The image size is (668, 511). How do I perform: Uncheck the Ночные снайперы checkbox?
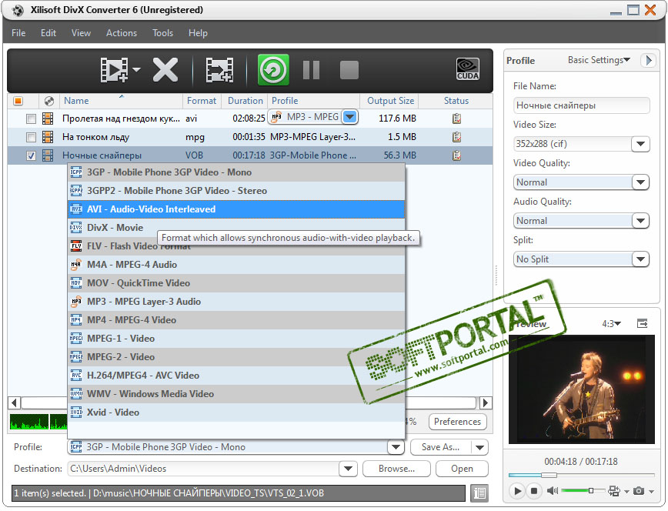pyautogui.click(x=31, y=155)
